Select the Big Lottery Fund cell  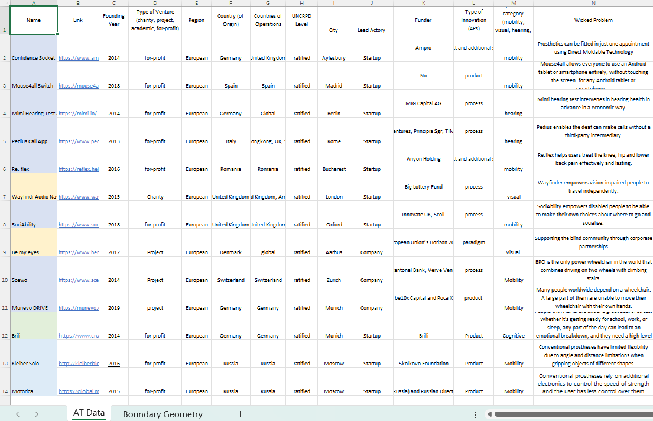(423, 187)
